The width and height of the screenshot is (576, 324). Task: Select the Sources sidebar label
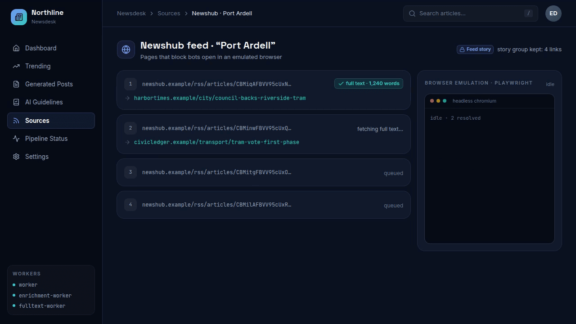coord(37,121)
